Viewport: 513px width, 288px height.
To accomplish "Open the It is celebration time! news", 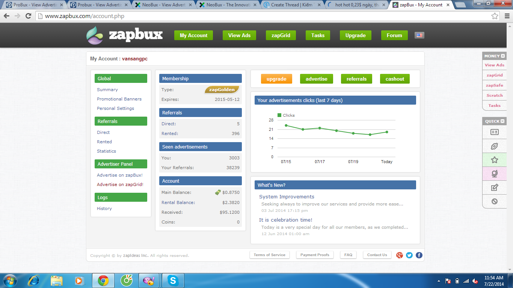I will (x=285, y=220).
